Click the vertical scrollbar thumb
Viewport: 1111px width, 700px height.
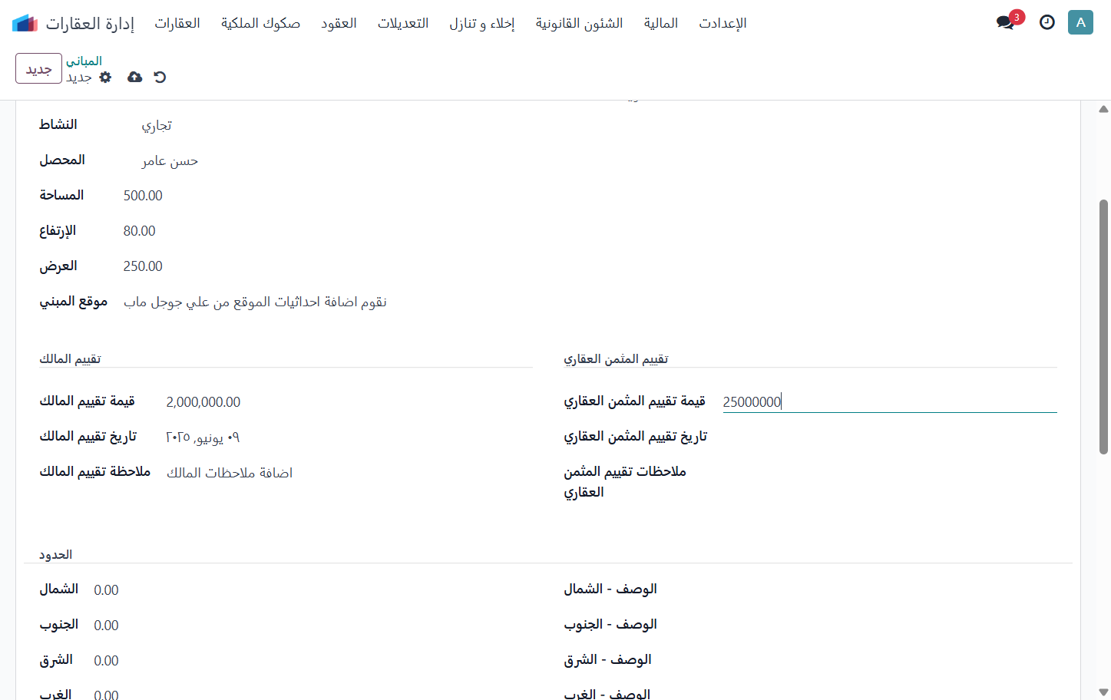tap(1103, 327)
